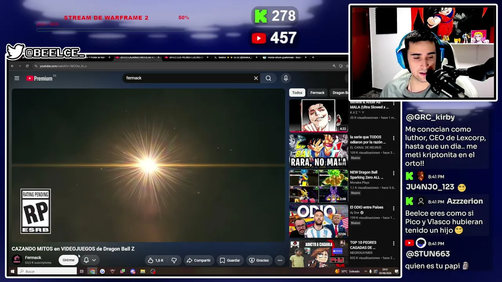The width and height of the screenshot is (502, 282).
Task: Save the video with Guardar
Action: click(230, 260)
